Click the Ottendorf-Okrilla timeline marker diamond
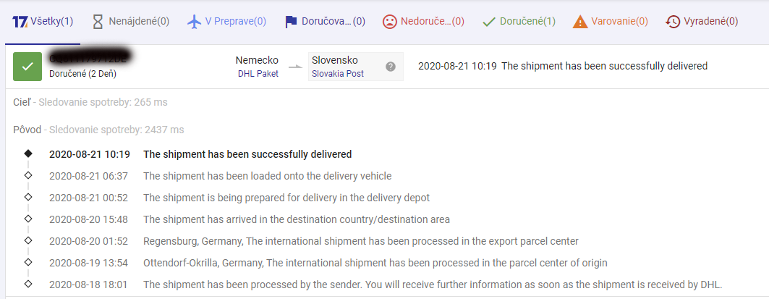The height and width of the screenshot is (299, 769). (x=28, y=262)
